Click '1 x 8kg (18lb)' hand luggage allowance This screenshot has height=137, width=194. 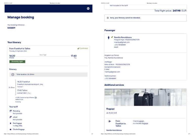(x=18, y=126)
